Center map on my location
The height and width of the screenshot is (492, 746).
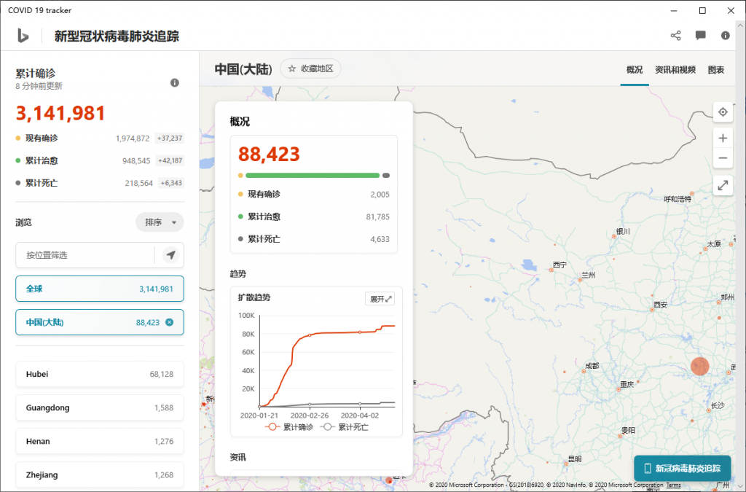pyautogui.click(x=723, y=112)
